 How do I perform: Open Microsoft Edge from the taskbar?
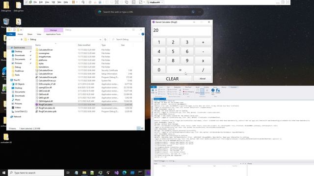pyautogui.click(x=124, y=173)
